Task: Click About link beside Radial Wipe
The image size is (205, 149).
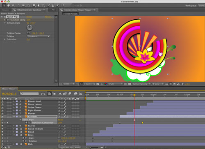Action: point(48,17)
